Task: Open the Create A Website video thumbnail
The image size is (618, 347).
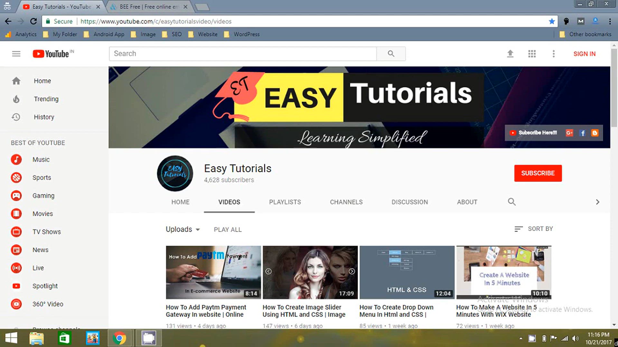Action: (504, 272)
